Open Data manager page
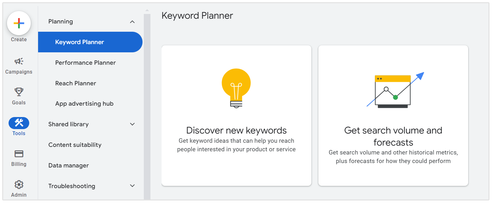Screen dimensions: 492x203 69,166
